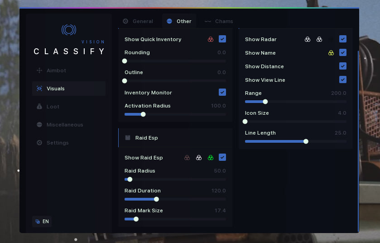This screenshot has width=380, height=243.
Task: Click the Raid Mark Size slider handle
Action: tap(136, 219)
